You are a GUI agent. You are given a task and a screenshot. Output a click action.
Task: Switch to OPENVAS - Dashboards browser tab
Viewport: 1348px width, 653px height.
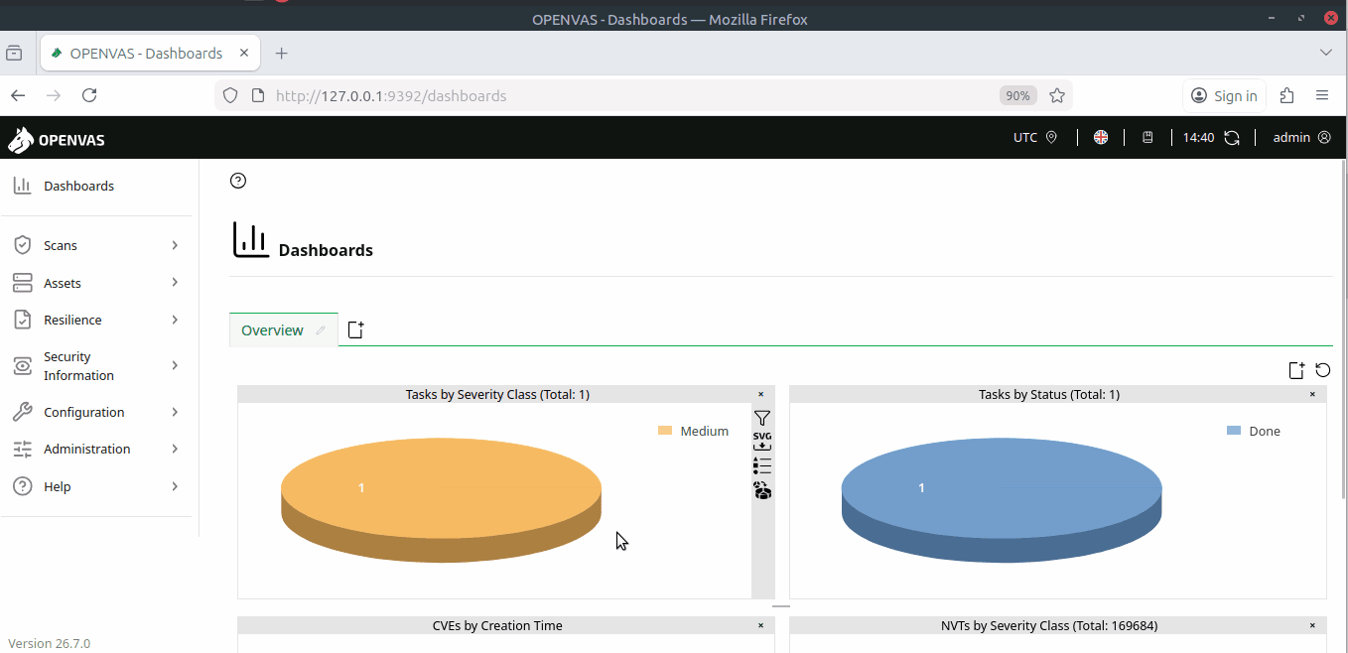pyautogui.click(x=149, y=54)
